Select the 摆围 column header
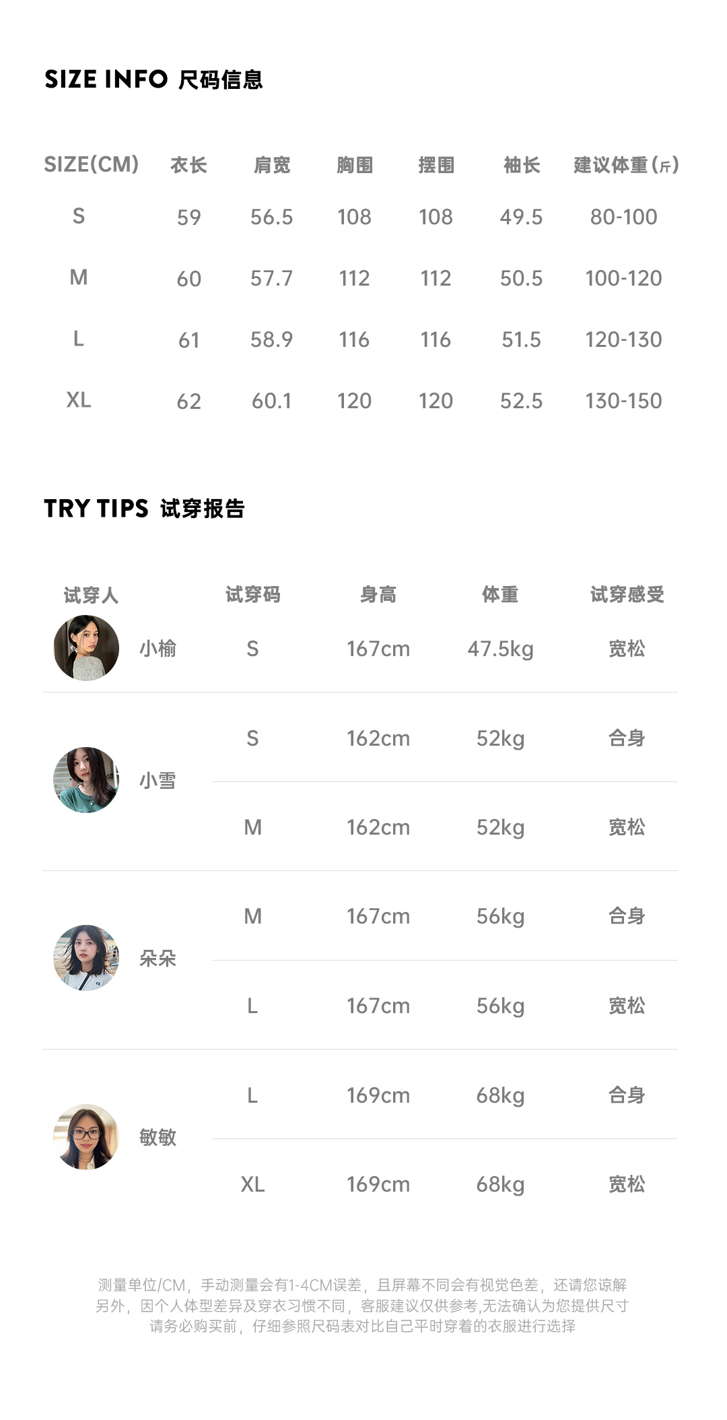 pos(436,165)
